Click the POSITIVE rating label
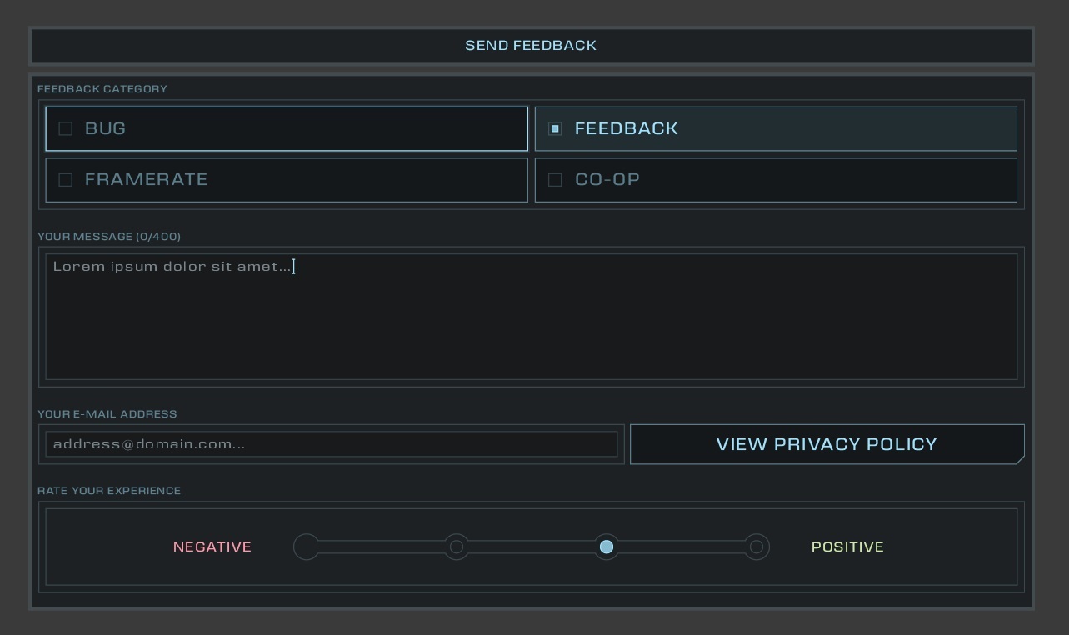Viewport: 1069px width, 635px height. 847,547
